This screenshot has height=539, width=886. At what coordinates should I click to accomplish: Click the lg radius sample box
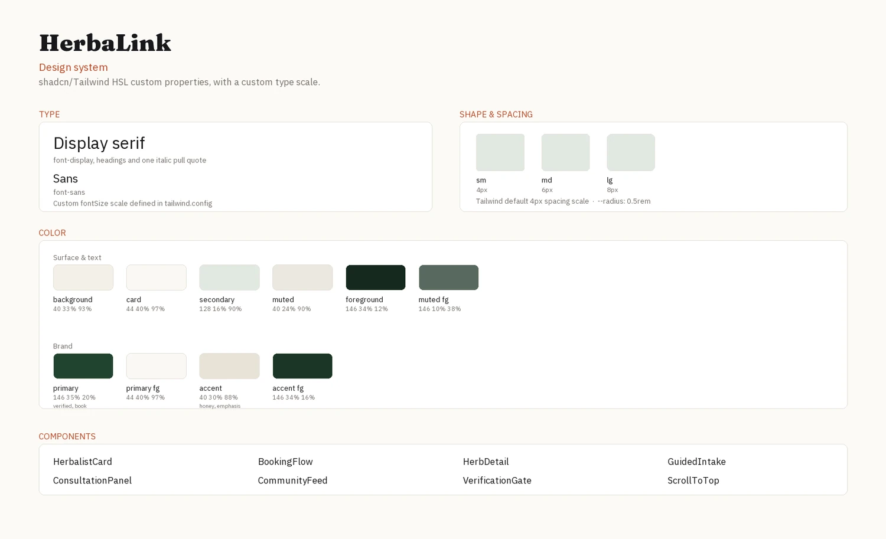tap(631, 152)
